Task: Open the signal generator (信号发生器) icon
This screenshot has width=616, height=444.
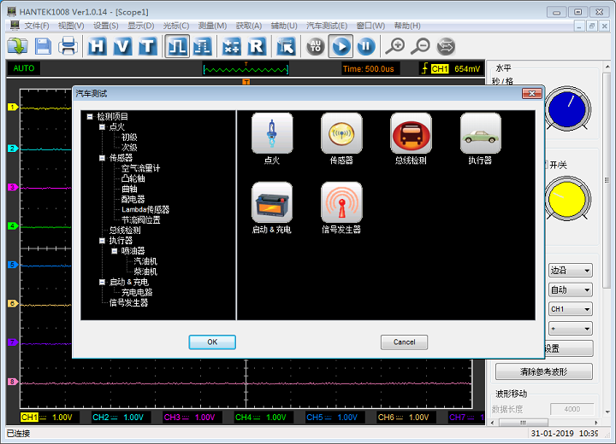Action: (341, 202)
